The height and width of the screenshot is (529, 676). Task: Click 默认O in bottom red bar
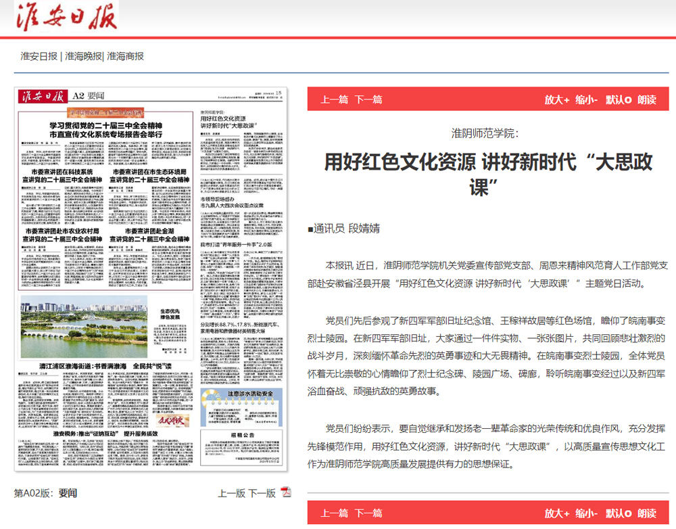(x=619, y=513)
